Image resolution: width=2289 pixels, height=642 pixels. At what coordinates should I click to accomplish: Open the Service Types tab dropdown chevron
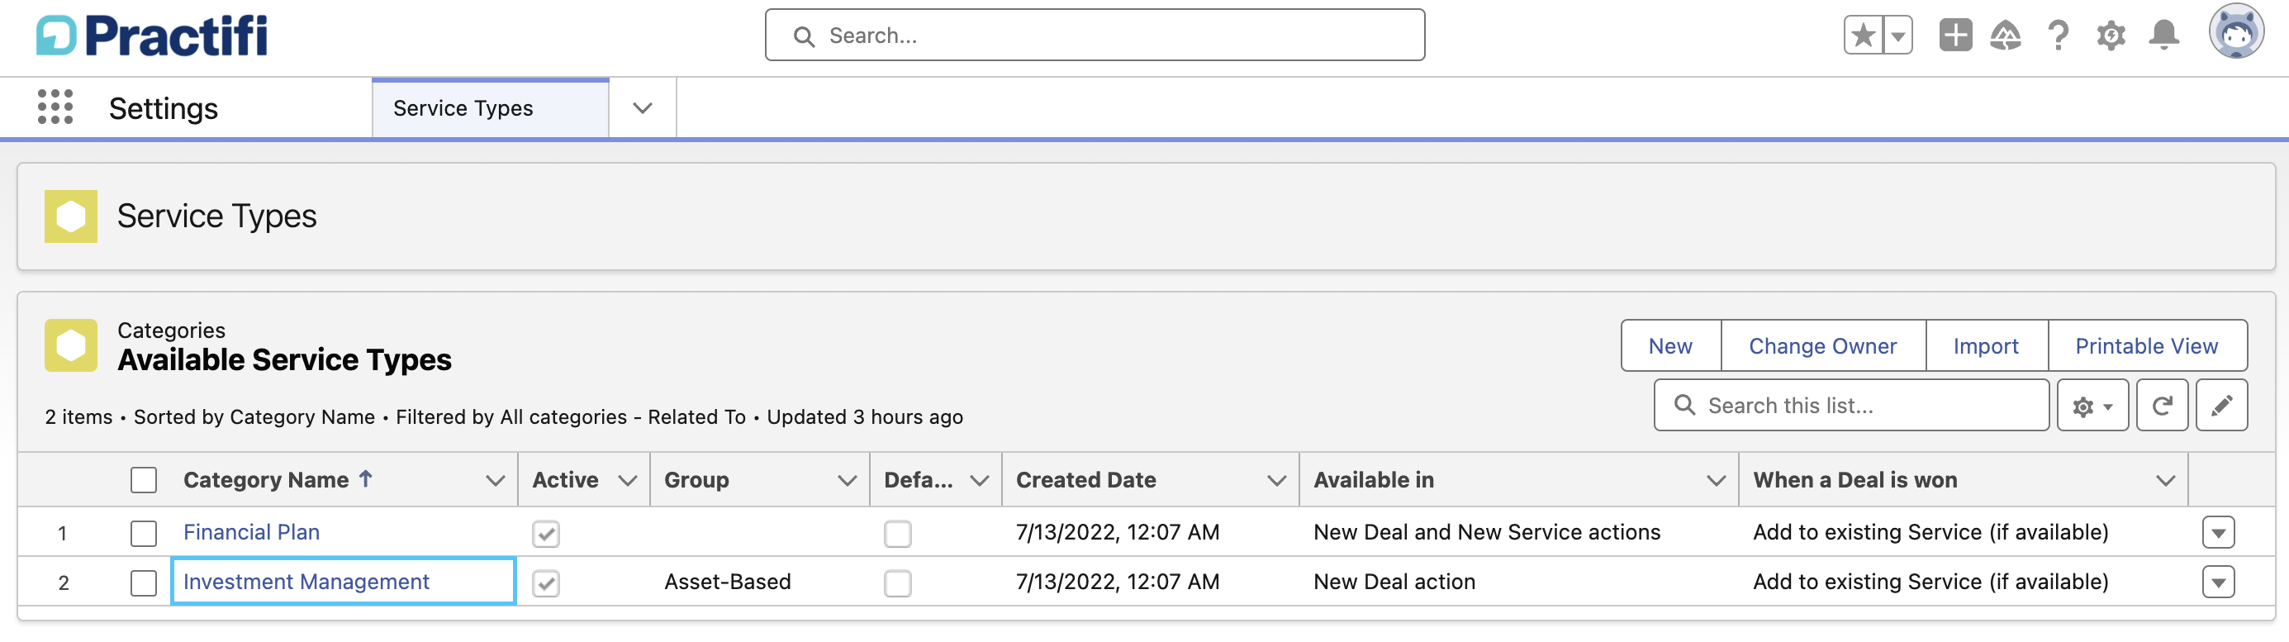pos(643,108)
